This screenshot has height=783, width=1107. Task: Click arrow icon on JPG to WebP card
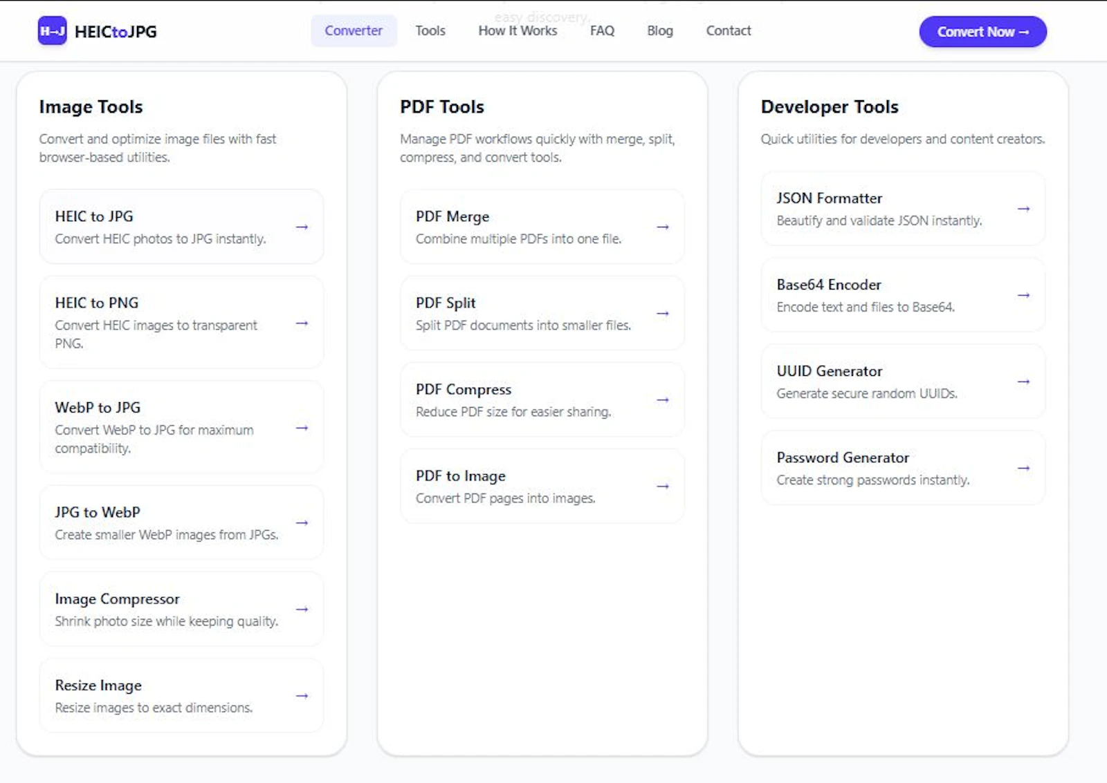[302, 523]
